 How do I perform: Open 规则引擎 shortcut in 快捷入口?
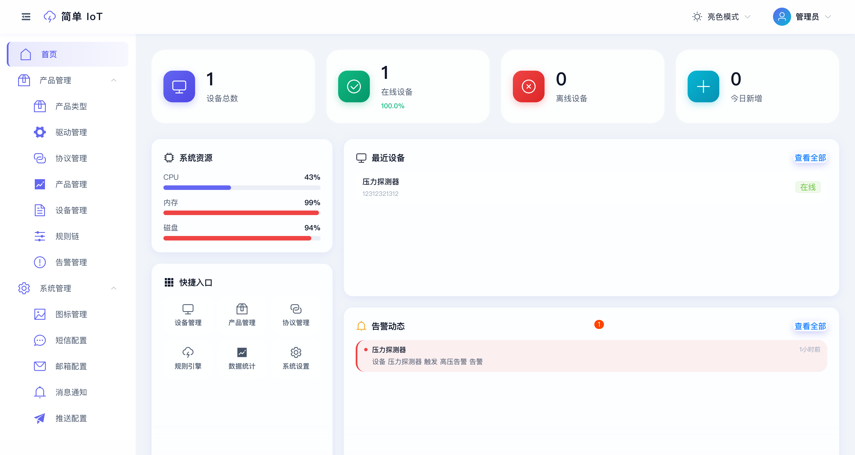[188, 358]
